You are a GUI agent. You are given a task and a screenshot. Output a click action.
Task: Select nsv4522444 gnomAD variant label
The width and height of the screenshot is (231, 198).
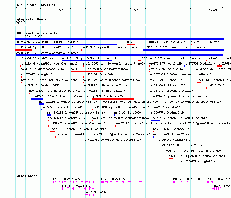(50, 80)
